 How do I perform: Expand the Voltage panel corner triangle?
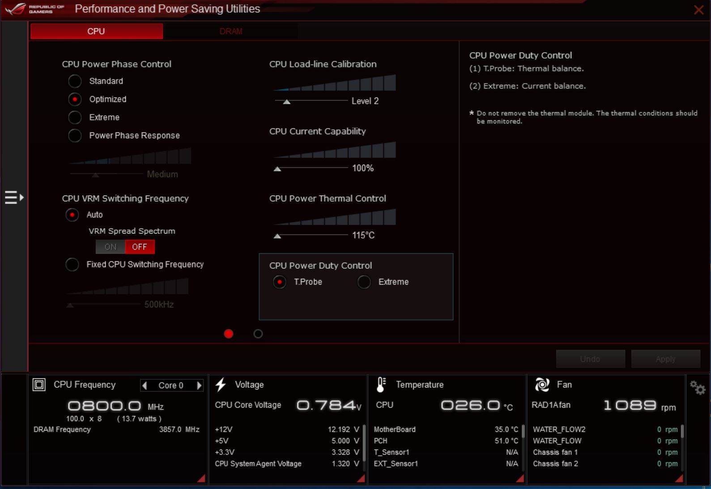pyautogui.click(x=361, y=478)
